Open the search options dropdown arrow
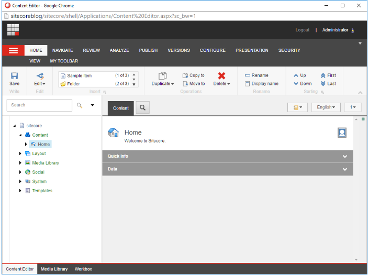Screen dimensions: 369x275 93,105
